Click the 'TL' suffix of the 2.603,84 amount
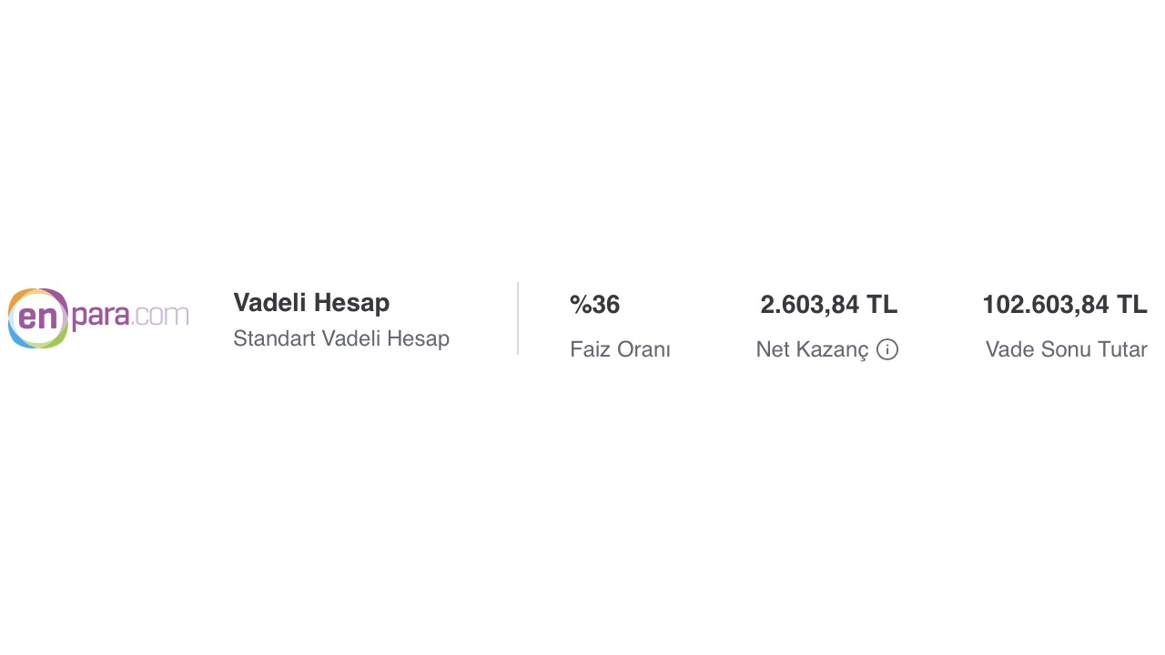 [882, 305]
